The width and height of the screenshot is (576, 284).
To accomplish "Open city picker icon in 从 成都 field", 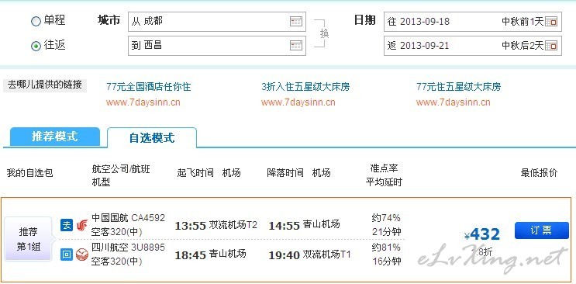I will point(295,21).
